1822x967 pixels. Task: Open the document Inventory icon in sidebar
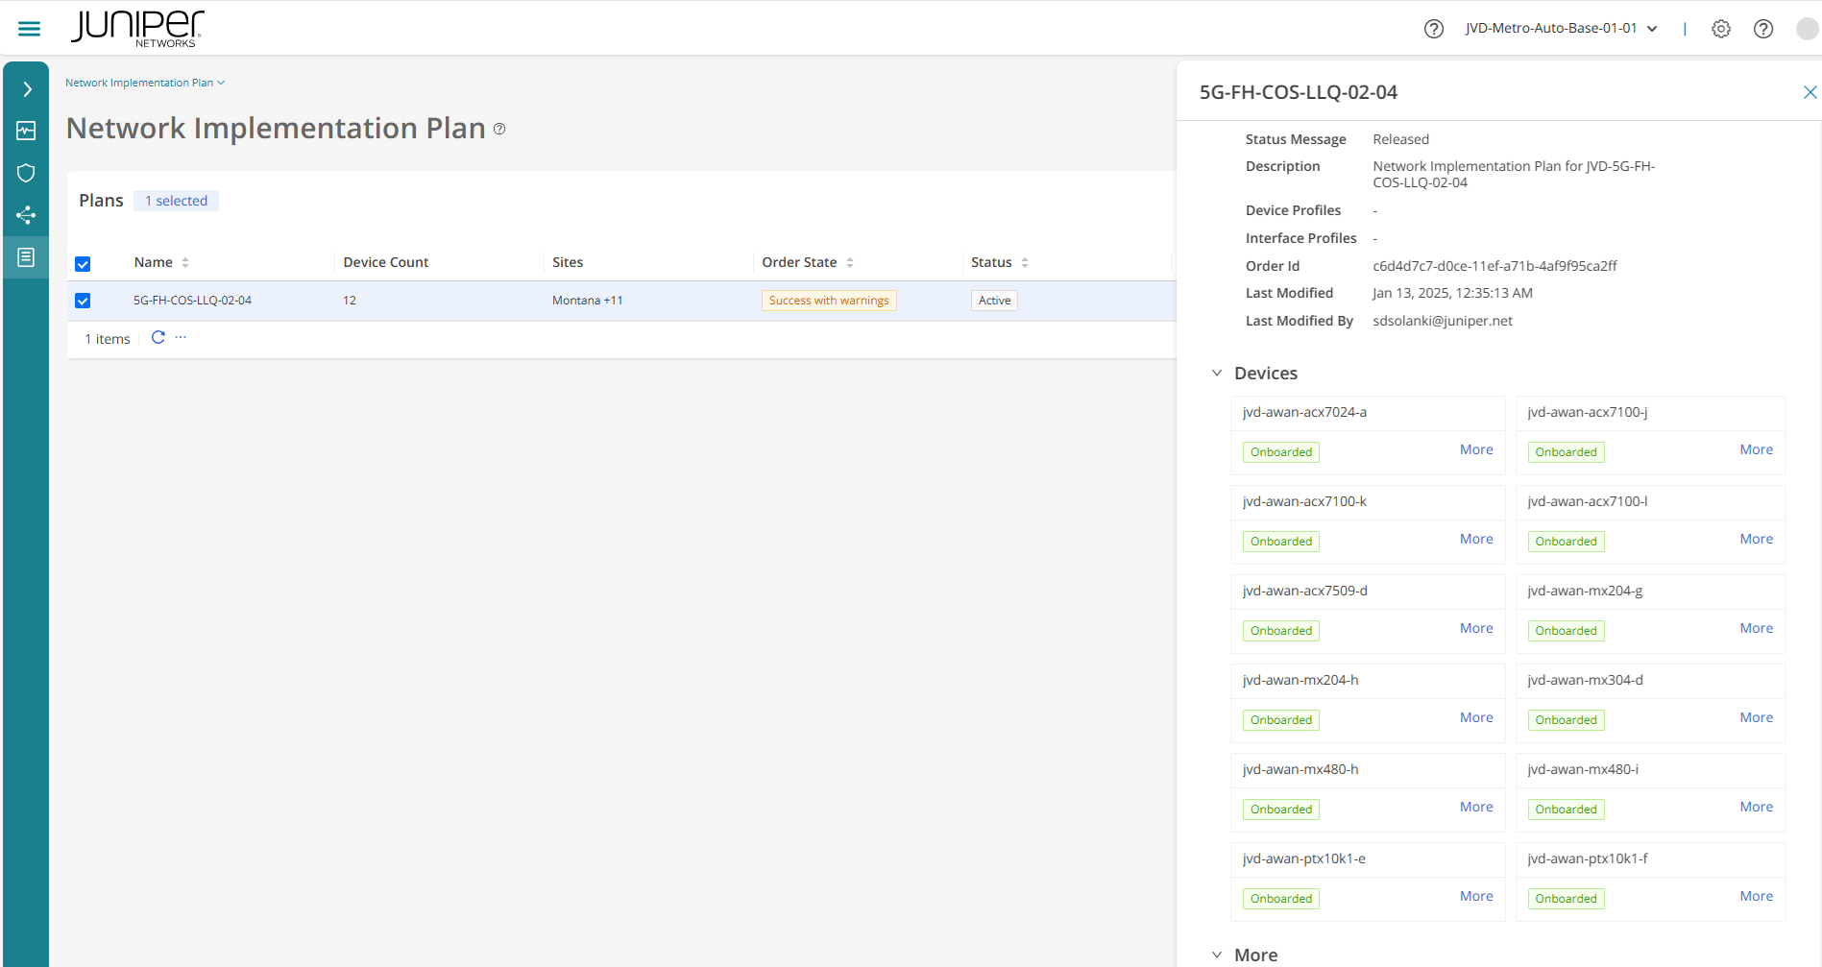pyautogui.click(x=26, y=256)
